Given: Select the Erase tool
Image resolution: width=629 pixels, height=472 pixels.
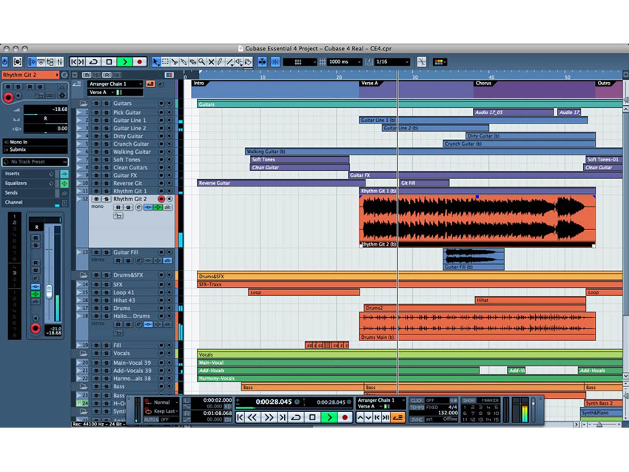Looking at the screenshot, I should point(193,61).
